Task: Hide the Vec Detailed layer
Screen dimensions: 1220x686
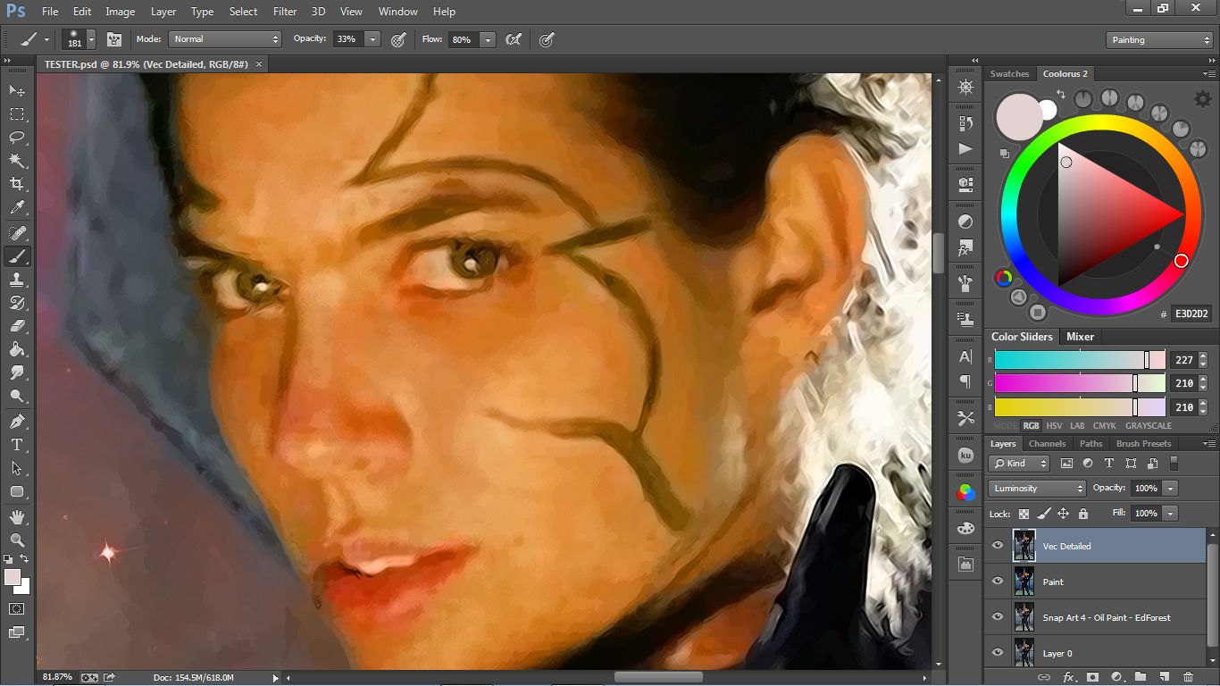Action: pyautogui.click(x=998, y=546)
